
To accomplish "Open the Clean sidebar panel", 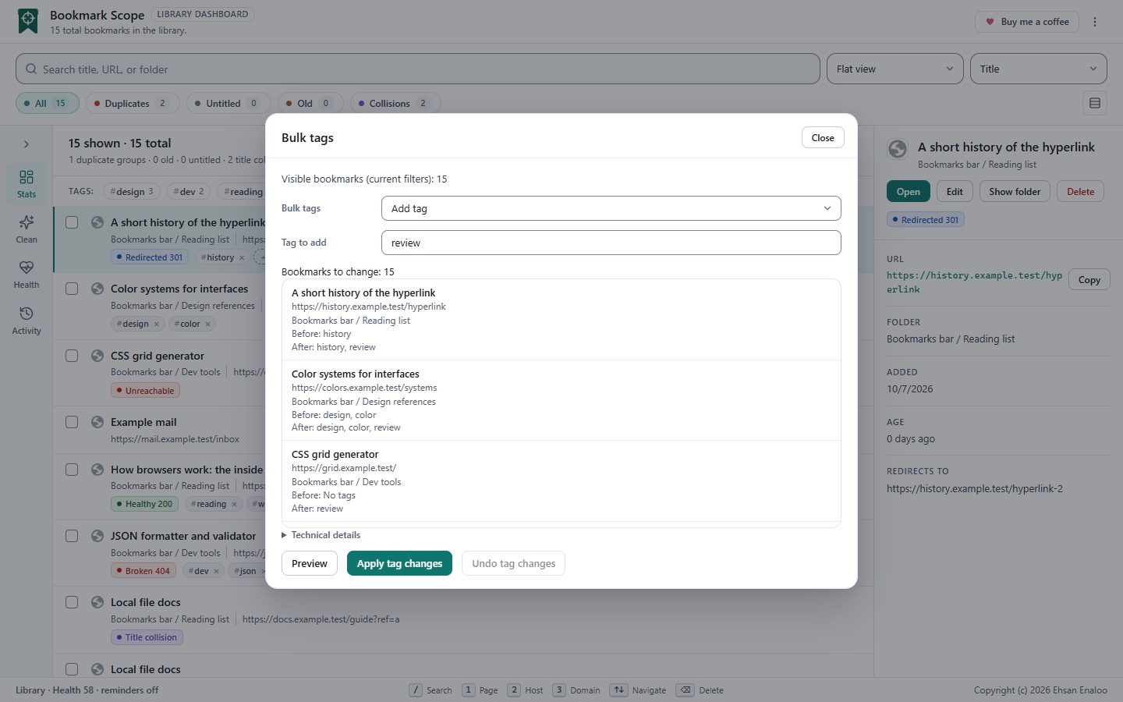I will coord(27,229).
